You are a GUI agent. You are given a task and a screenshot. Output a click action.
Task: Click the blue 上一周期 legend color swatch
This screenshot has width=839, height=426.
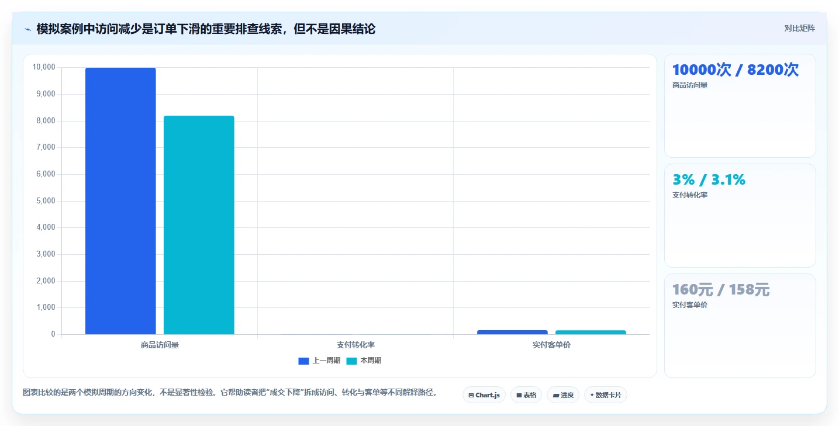[x=303, y=361]
